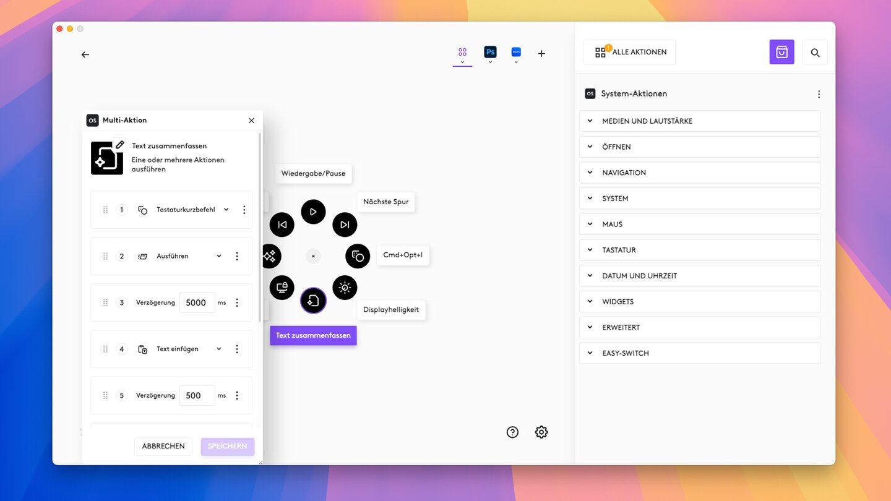Open the shopping bag marketplace icon
This screenshot has width=891, height=501.
coord(781,53)
